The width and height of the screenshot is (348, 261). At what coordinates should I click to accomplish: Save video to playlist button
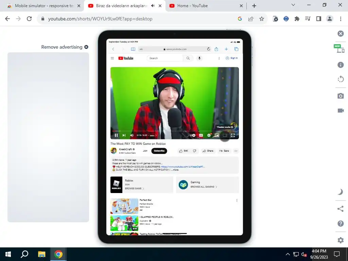pyautogui.click(x=224, y=151)
